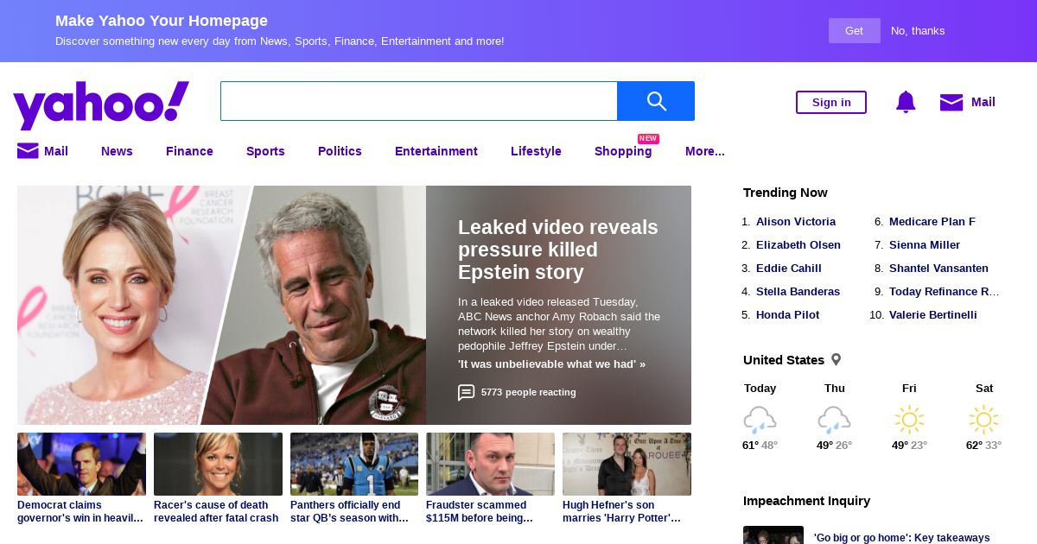Click 'It was unbelievable what we had' link
The image size is (1037, 544).
tap(551, 364)
